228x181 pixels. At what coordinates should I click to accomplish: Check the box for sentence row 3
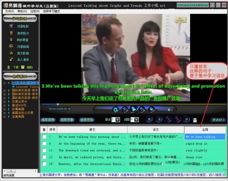point(44,136)
